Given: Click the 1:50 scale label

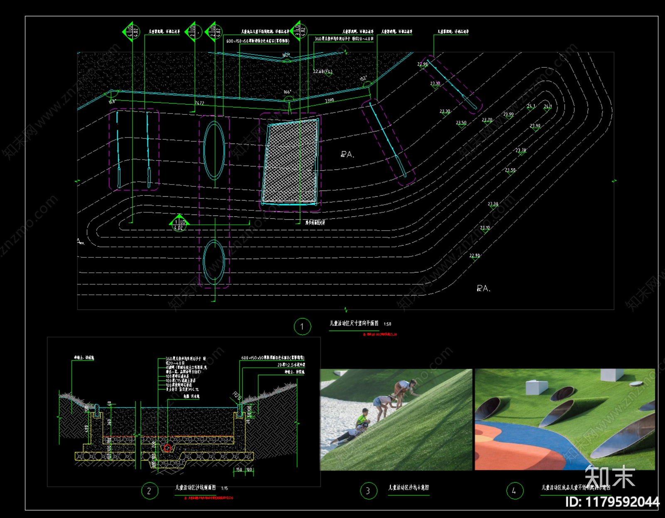Looking at the screenshot, I should (x=387, y=324).
